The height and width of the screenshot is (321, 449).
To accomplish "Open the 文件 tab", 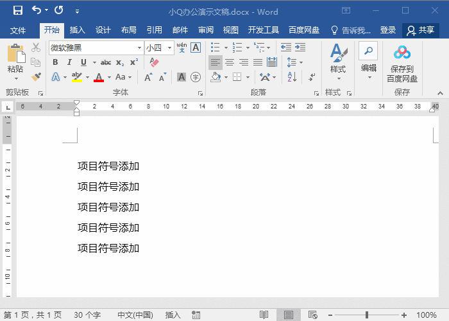I will pos(18,30).
